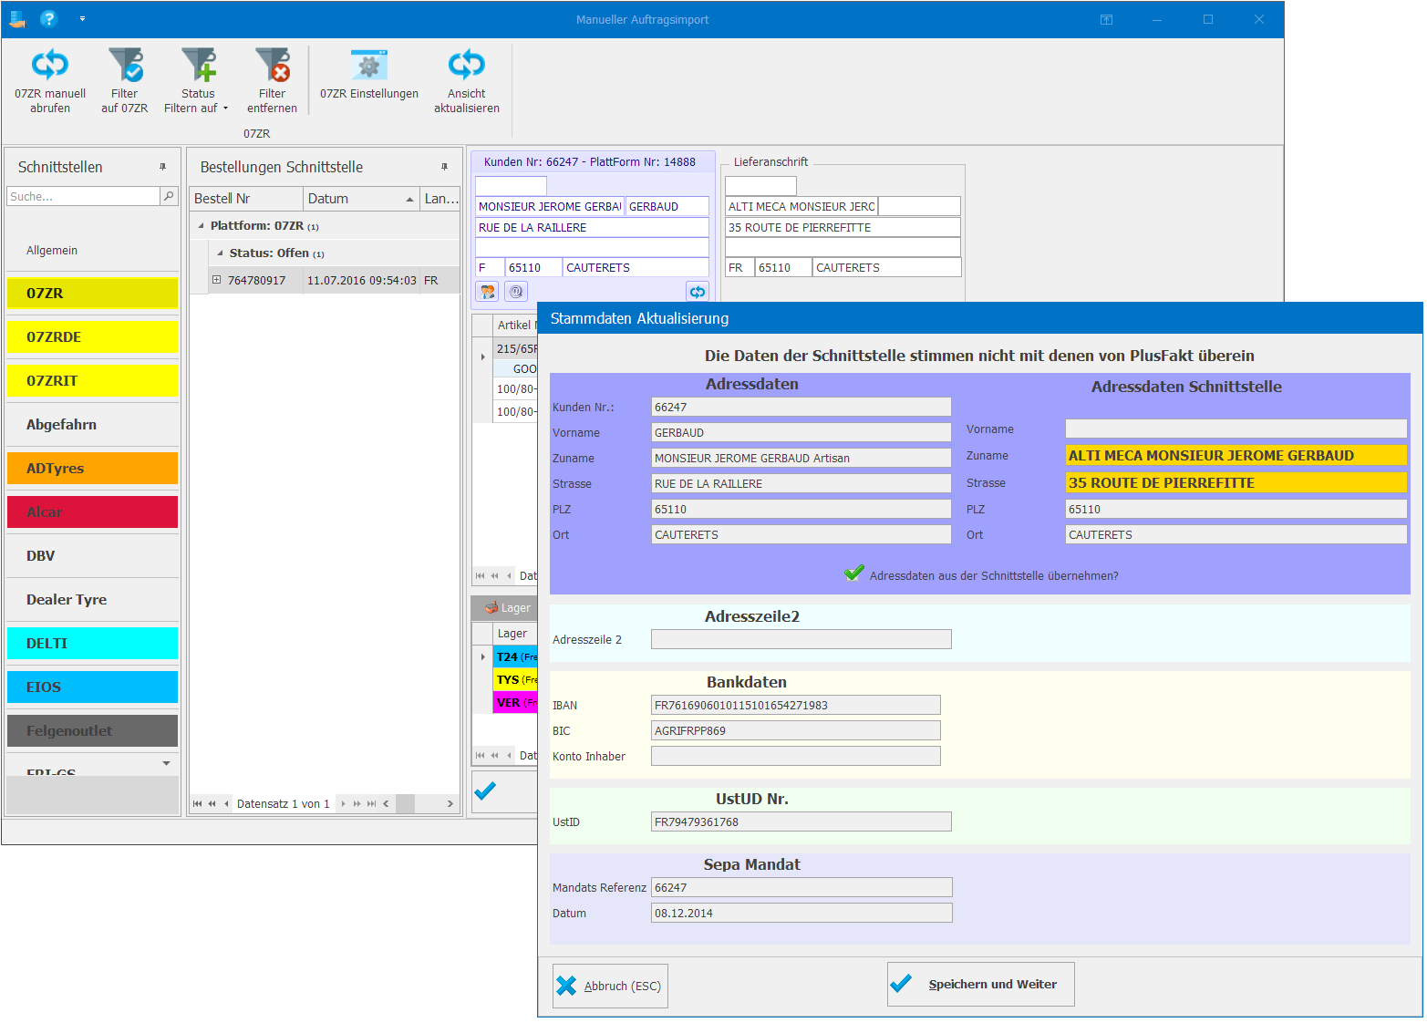
Task: Select the ADTyres interface
Action: 92,468
